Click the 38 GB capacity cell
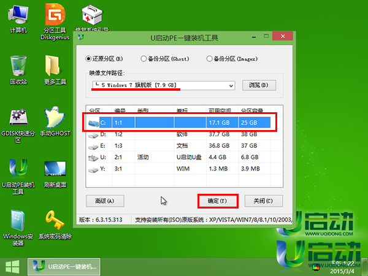The width and height of the screenshot is (368, 276). point(249,134)
